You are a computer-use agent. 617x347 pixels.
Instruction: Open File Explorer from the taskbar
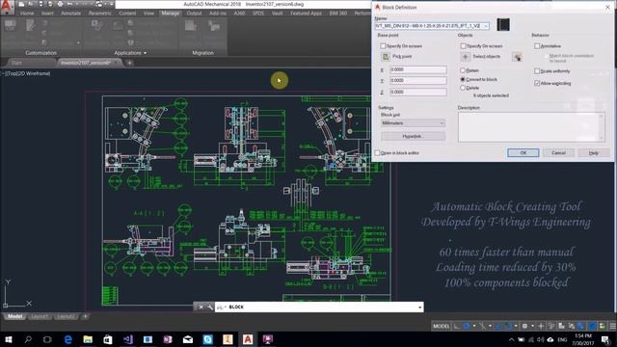(88, 339)
